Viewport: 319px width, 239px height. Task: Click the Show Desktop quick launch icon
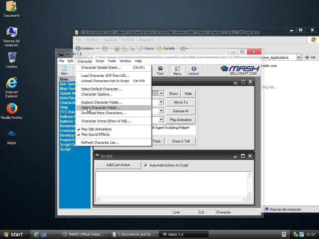[44, 235]
